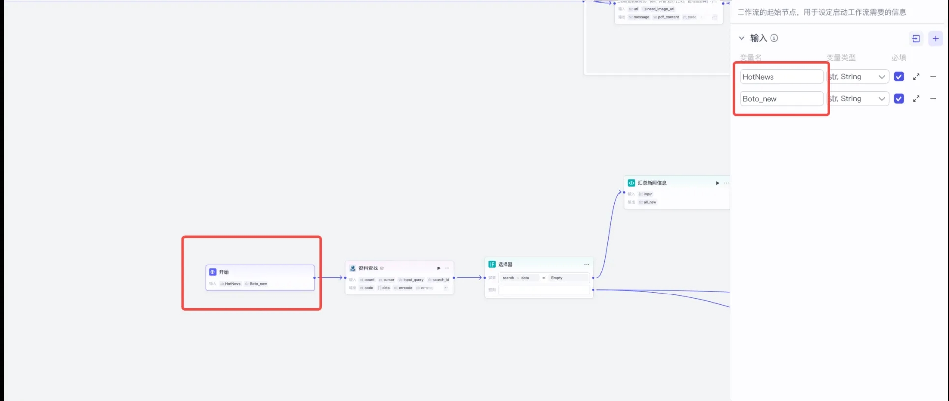Open the variable type dropdown for HotNews

click(x=858, y=77)
